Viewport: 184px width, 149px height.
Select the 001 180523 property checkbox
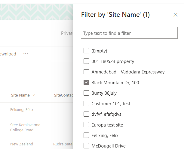86,61
